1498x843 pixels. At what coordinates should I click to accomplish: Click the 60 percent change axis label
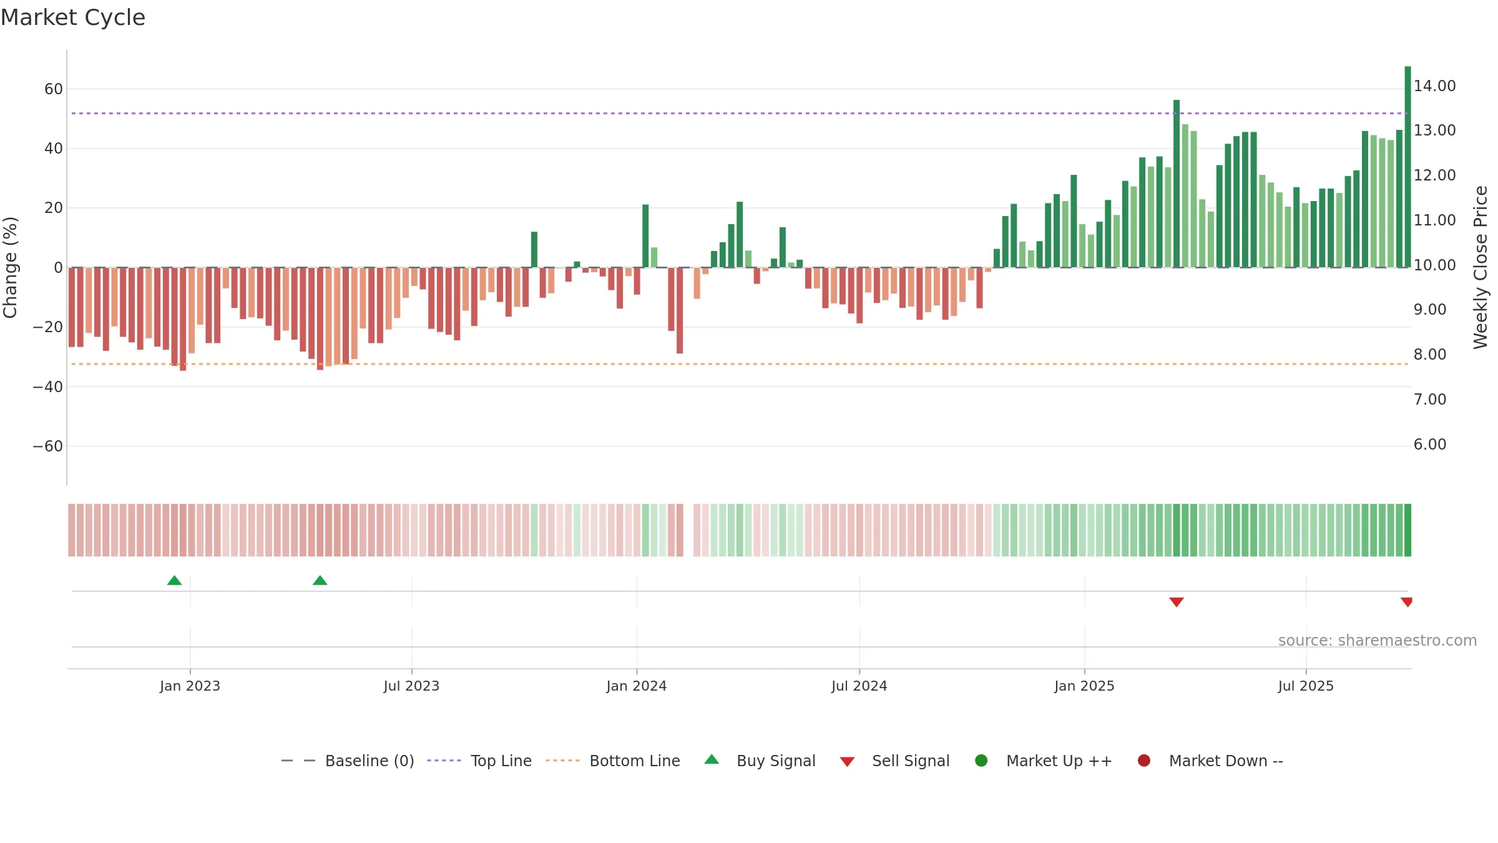(x=54, y=89)
